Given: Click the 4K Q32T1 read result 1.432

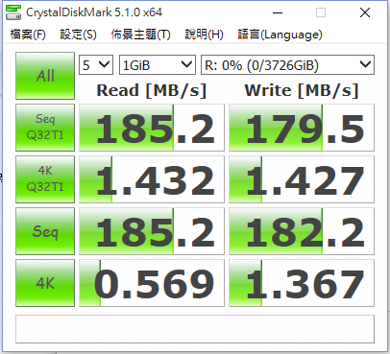Looking at the screenshot, I should click(x=152, y=179).
